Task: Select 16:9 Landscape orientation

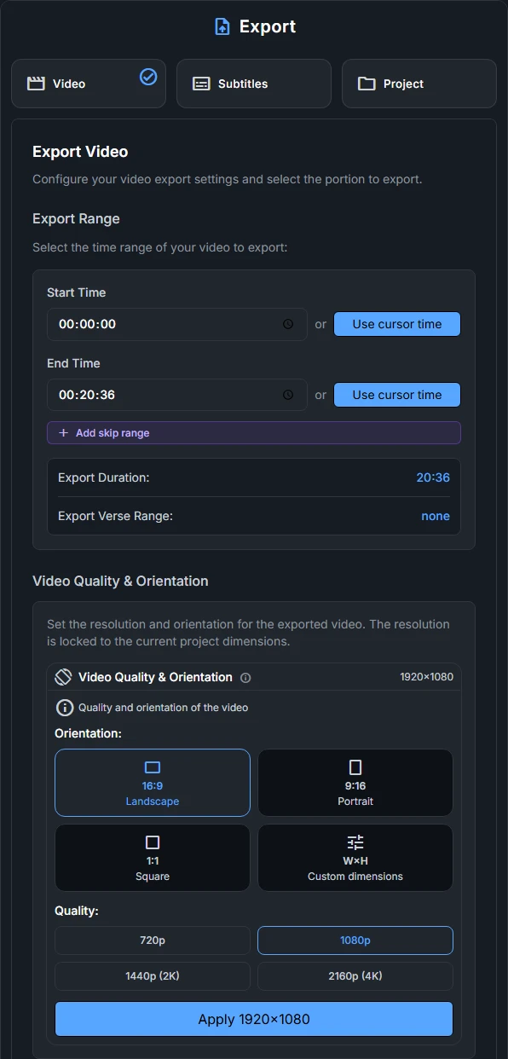Action: [153, 783]
